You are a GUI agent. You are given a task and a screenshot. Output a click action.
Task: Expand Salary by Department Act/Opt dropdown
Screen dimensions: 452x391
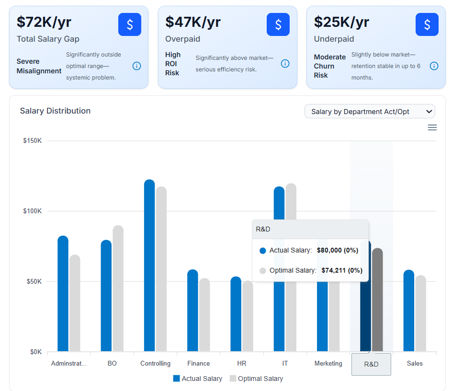coord(370,111)
